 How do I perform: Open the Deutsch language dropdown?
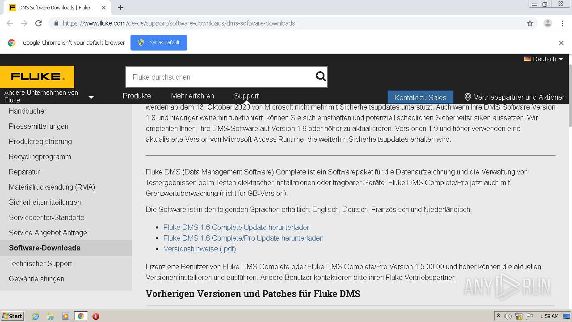(x=544, y=59)
